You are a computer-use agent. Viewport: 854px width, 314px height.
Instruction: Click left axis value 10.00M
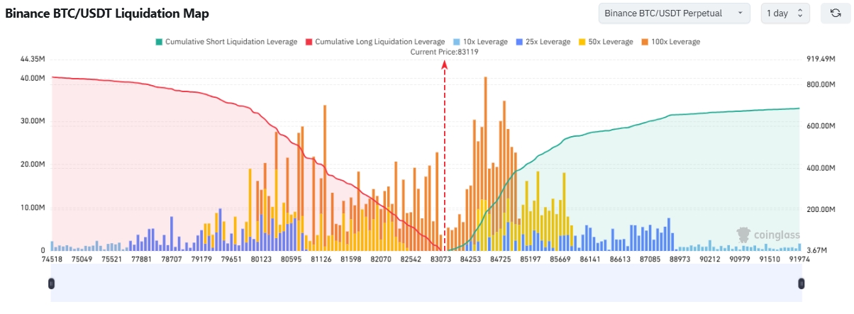(33, 208)
